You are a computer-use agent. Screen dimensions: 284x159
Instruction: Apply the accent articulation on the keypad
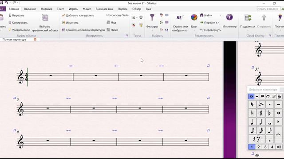(260, 104)
